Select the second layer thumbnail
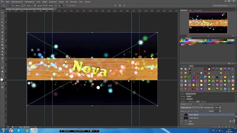The height and width of the screenshot is (133, 237). click(x=186, y=118)
